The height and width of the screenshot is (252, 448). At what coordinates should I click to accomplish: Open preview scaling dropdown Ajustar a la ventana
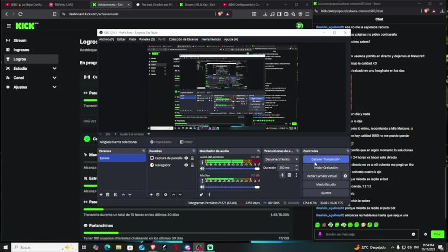(134, 134)
